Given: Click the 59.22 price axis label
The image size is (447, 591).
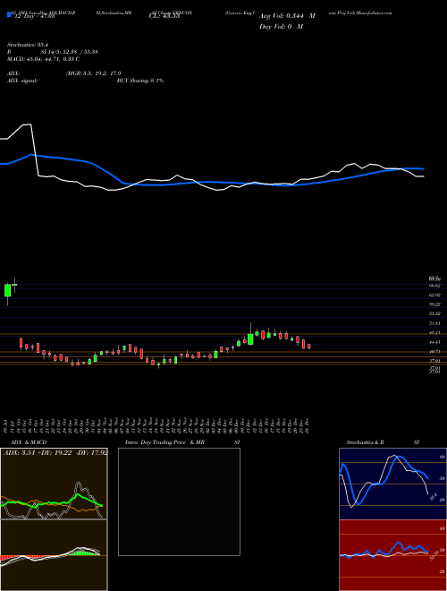Looking at the screenshot, I should 435,304.
